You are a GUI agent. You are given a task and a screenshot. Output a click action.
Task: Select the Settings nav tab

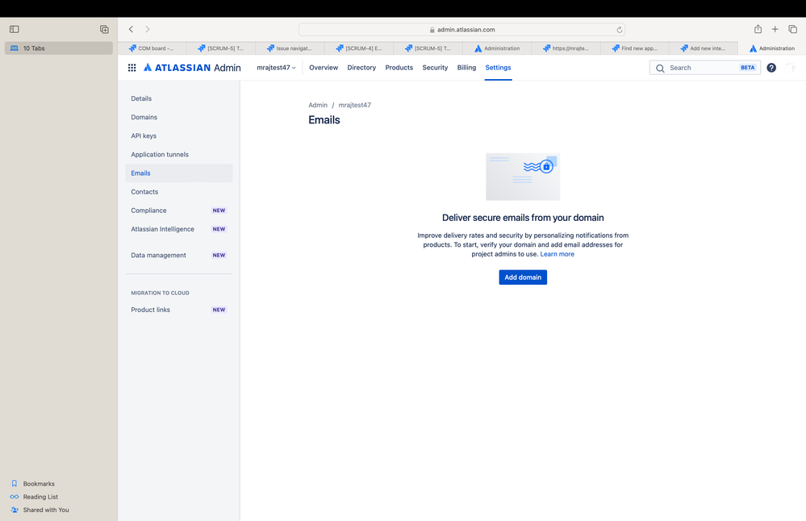[498, 67]
